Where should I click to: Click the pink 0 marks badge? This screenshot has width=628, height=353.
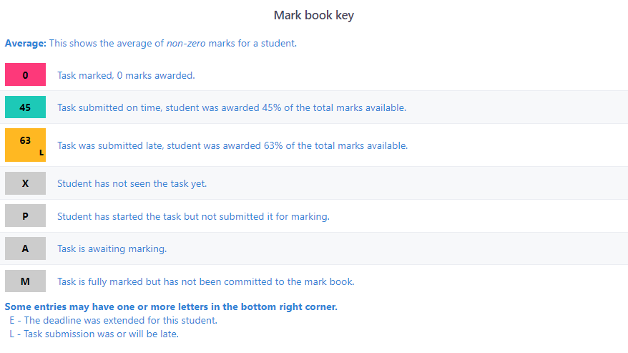pos(25,74)
